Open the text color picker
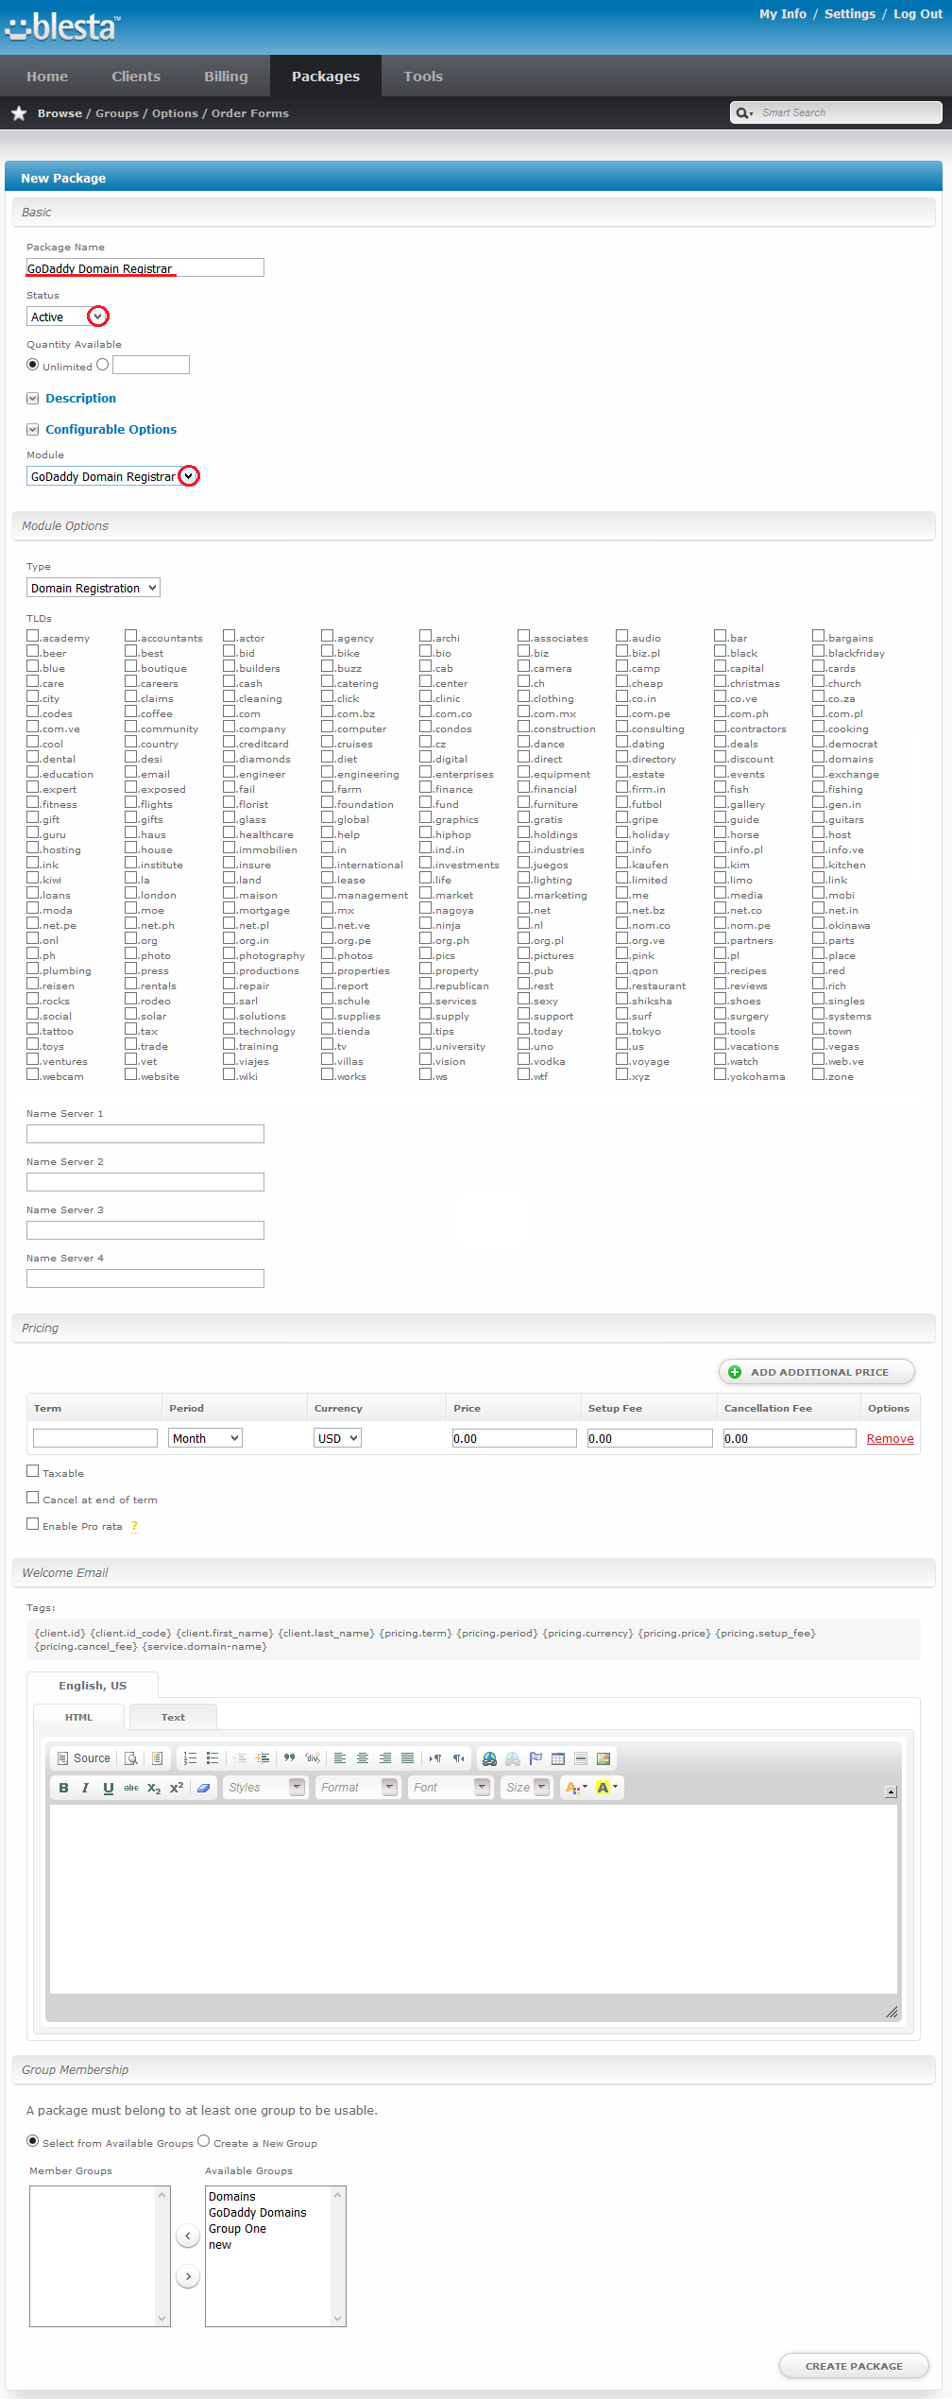The height and width of the screenshot is (2400, 952). (x=575, y=1788)
